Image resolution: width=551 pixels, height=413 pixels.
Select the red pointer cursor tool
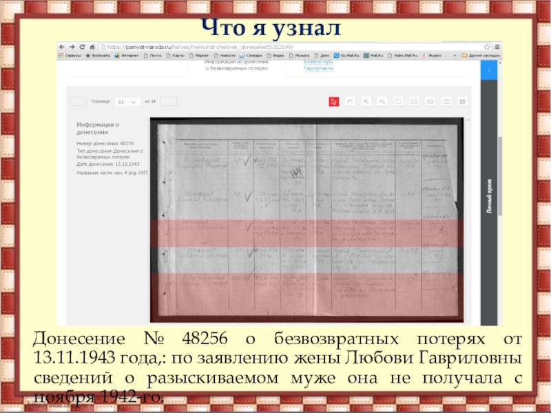(334, 102)
